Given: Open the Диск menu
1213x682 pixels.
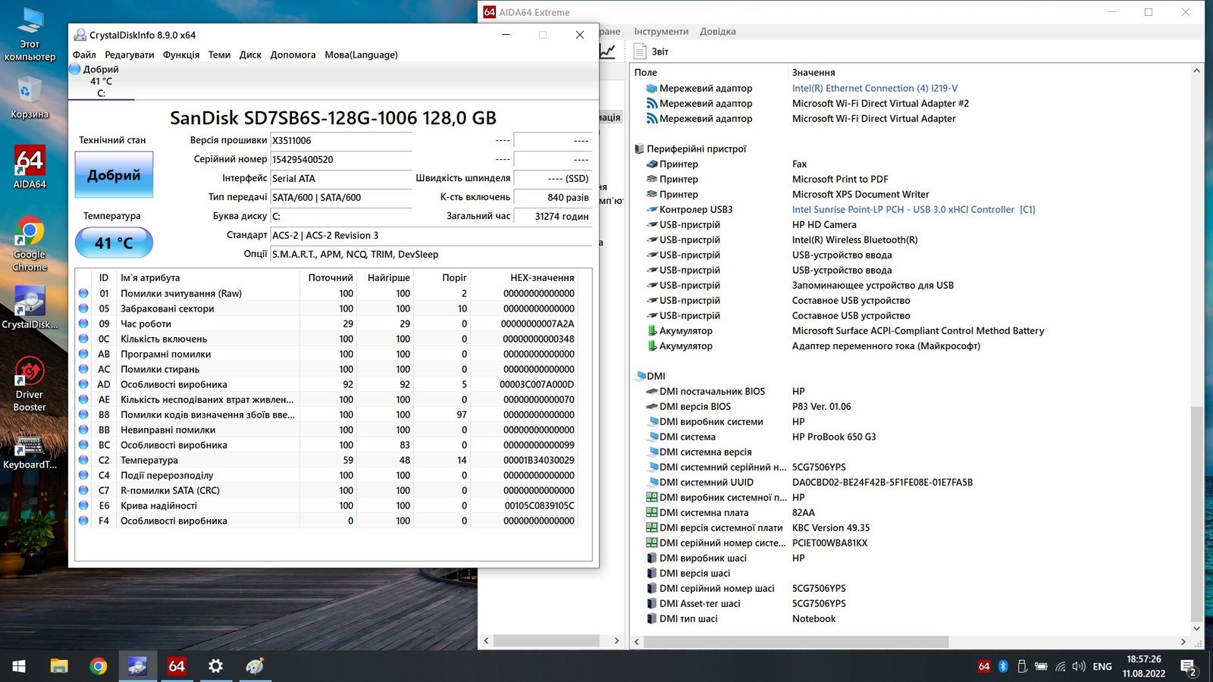Looking at the screenshot, I should 250,55.
